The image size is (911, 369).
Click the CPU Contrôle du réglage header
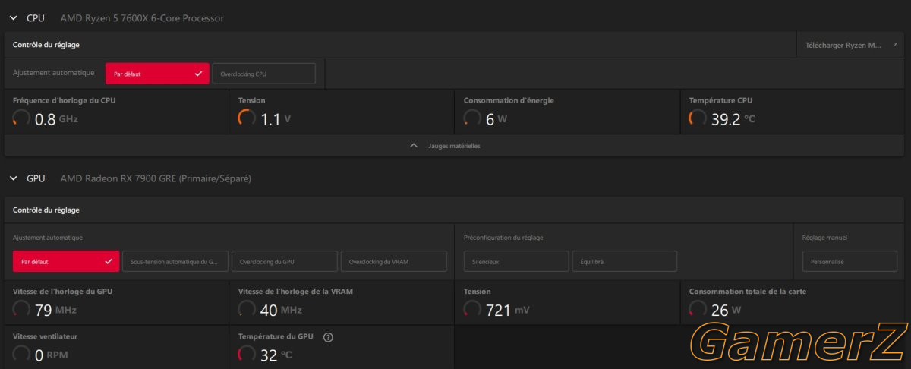point(46,45)
